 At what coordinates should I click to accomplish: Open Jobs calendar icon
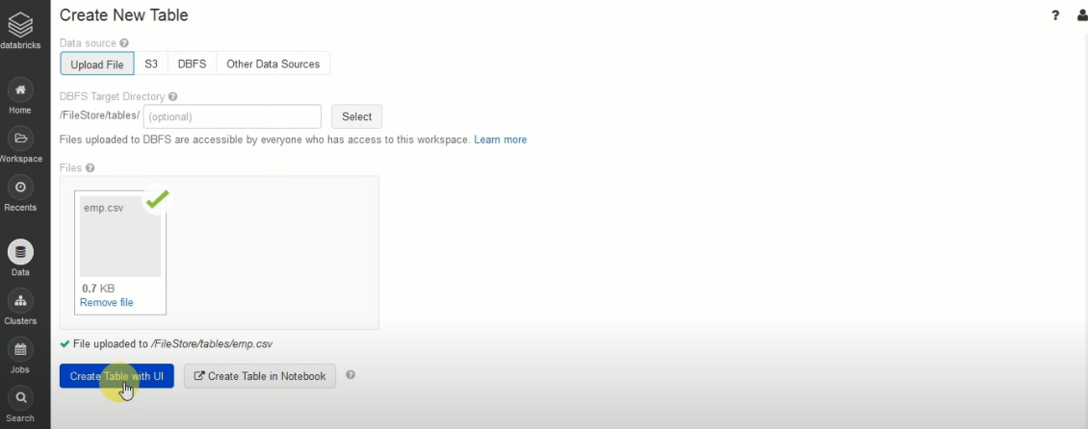[20, 348]
